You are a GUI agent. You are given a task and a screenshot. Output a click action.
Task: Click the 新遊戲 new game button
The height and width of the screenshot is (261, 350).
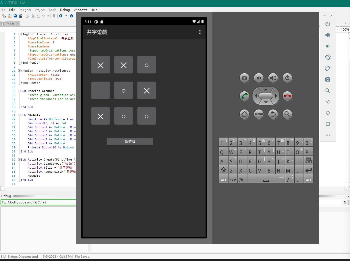coord(130,142)
